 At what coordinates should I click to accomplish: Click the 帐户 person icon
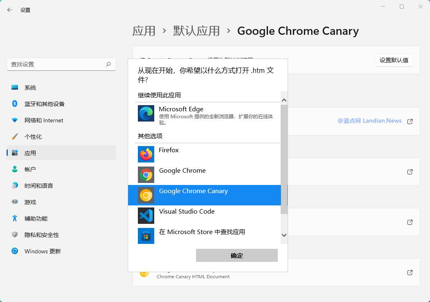point(15,169)
